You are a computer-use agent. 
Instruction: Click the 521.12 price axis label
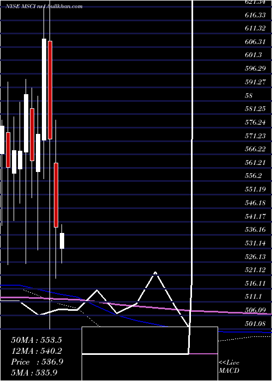tap(255, 270)
